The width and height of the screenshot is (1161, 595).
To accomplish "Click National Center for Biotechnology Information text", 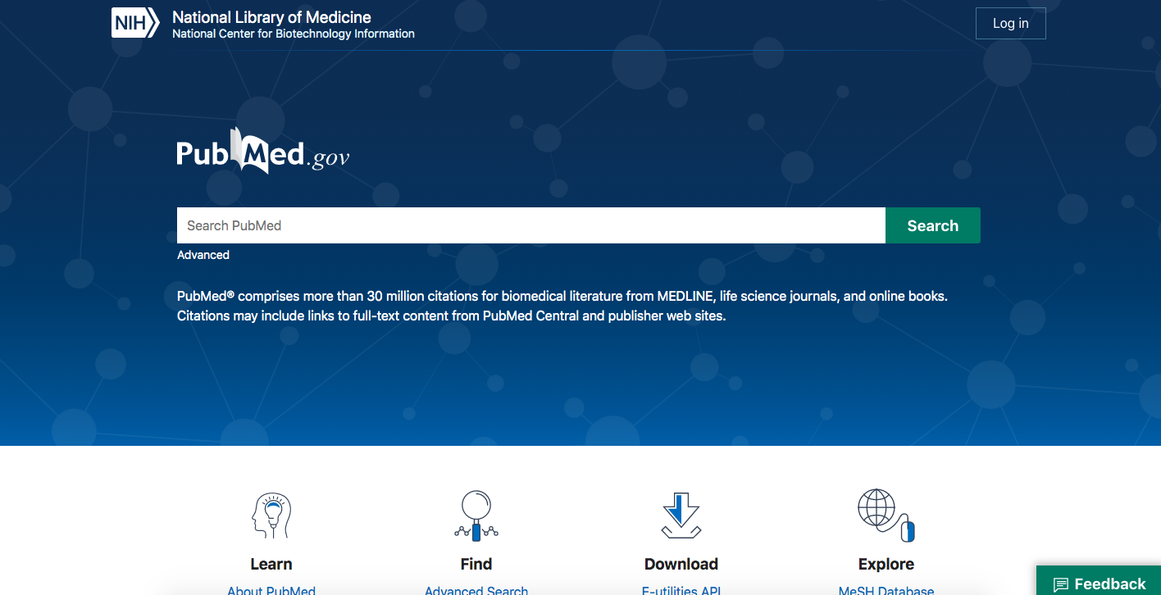I will click(x=293, y=34).
